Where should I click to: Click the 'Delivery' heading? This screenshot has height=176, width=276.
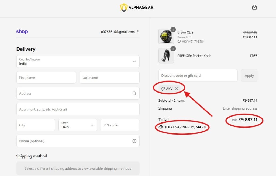coord(26,49)
